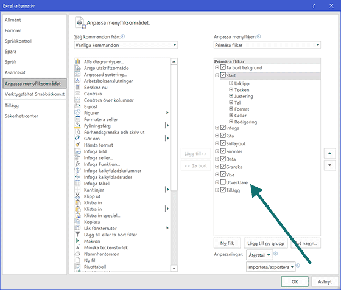Click the command list scrollbar down arrow

(174, 268)
